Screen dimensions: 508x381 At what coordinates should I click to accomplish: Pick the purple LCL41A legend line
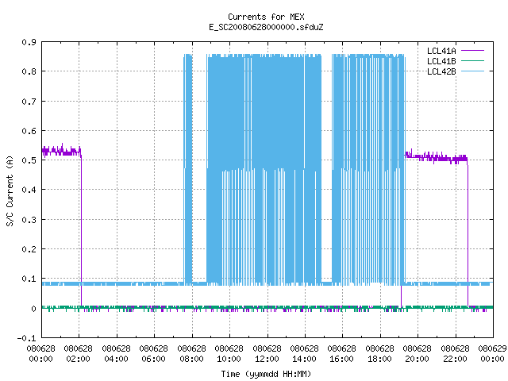pos(472,51)
